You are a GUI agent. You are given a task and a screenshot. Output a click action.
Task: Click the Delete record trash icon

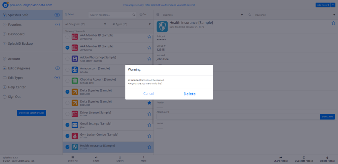[327, 157]
